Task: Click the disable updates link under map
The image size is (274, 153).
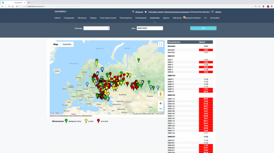Action: point(82,116)
